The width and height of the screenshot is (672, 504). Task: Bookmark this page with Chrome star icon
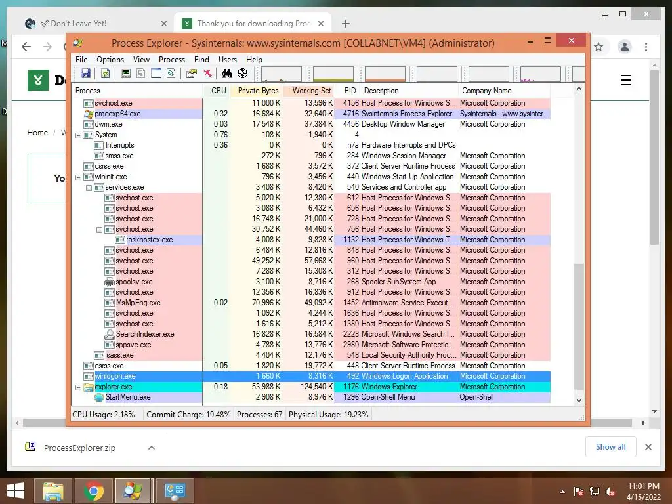pos(598,47)
